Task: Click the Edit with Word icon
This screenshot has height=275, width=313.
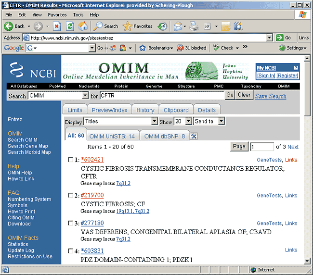Action: (x=207, y=26)
